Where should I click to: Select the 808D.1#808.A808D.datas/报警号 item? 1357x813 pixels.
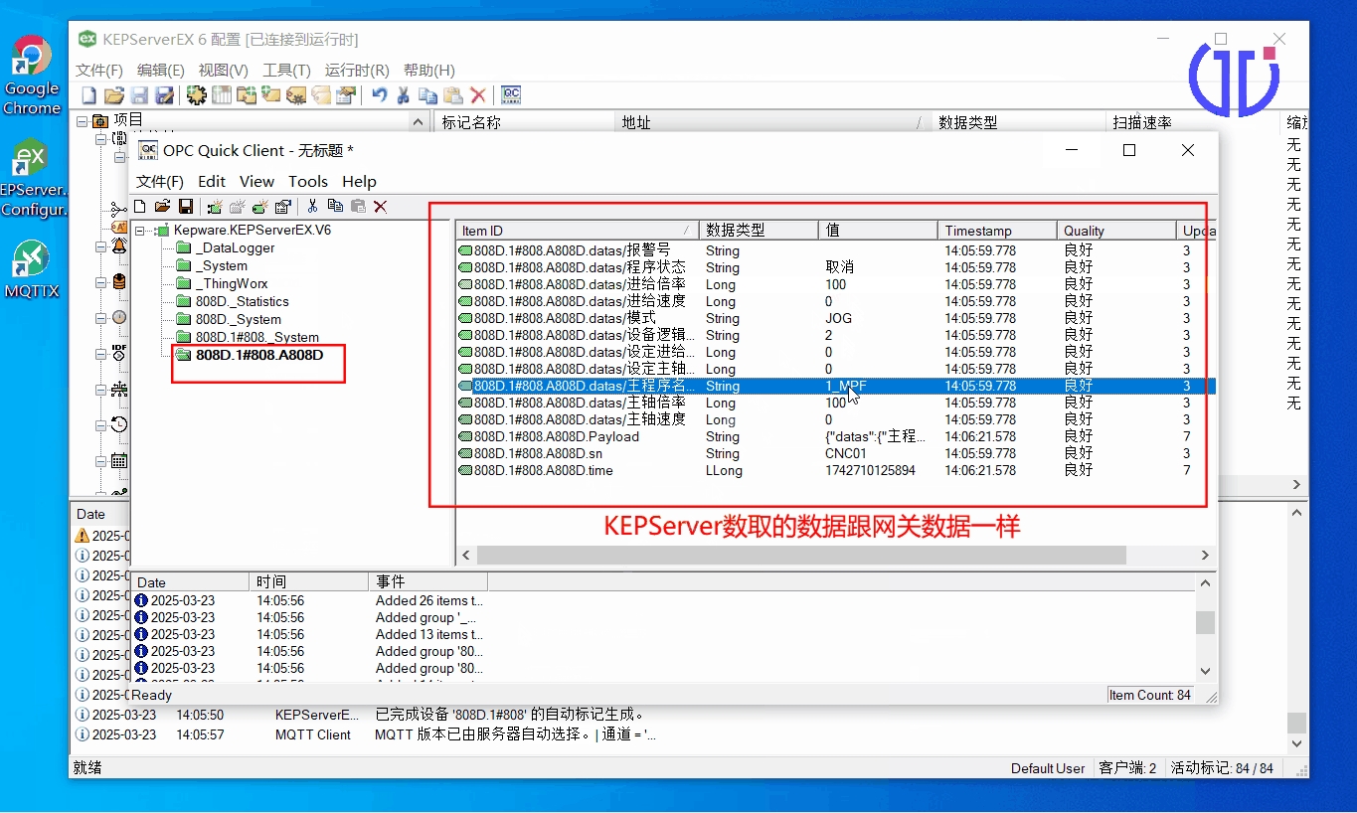tap(835, 251)
